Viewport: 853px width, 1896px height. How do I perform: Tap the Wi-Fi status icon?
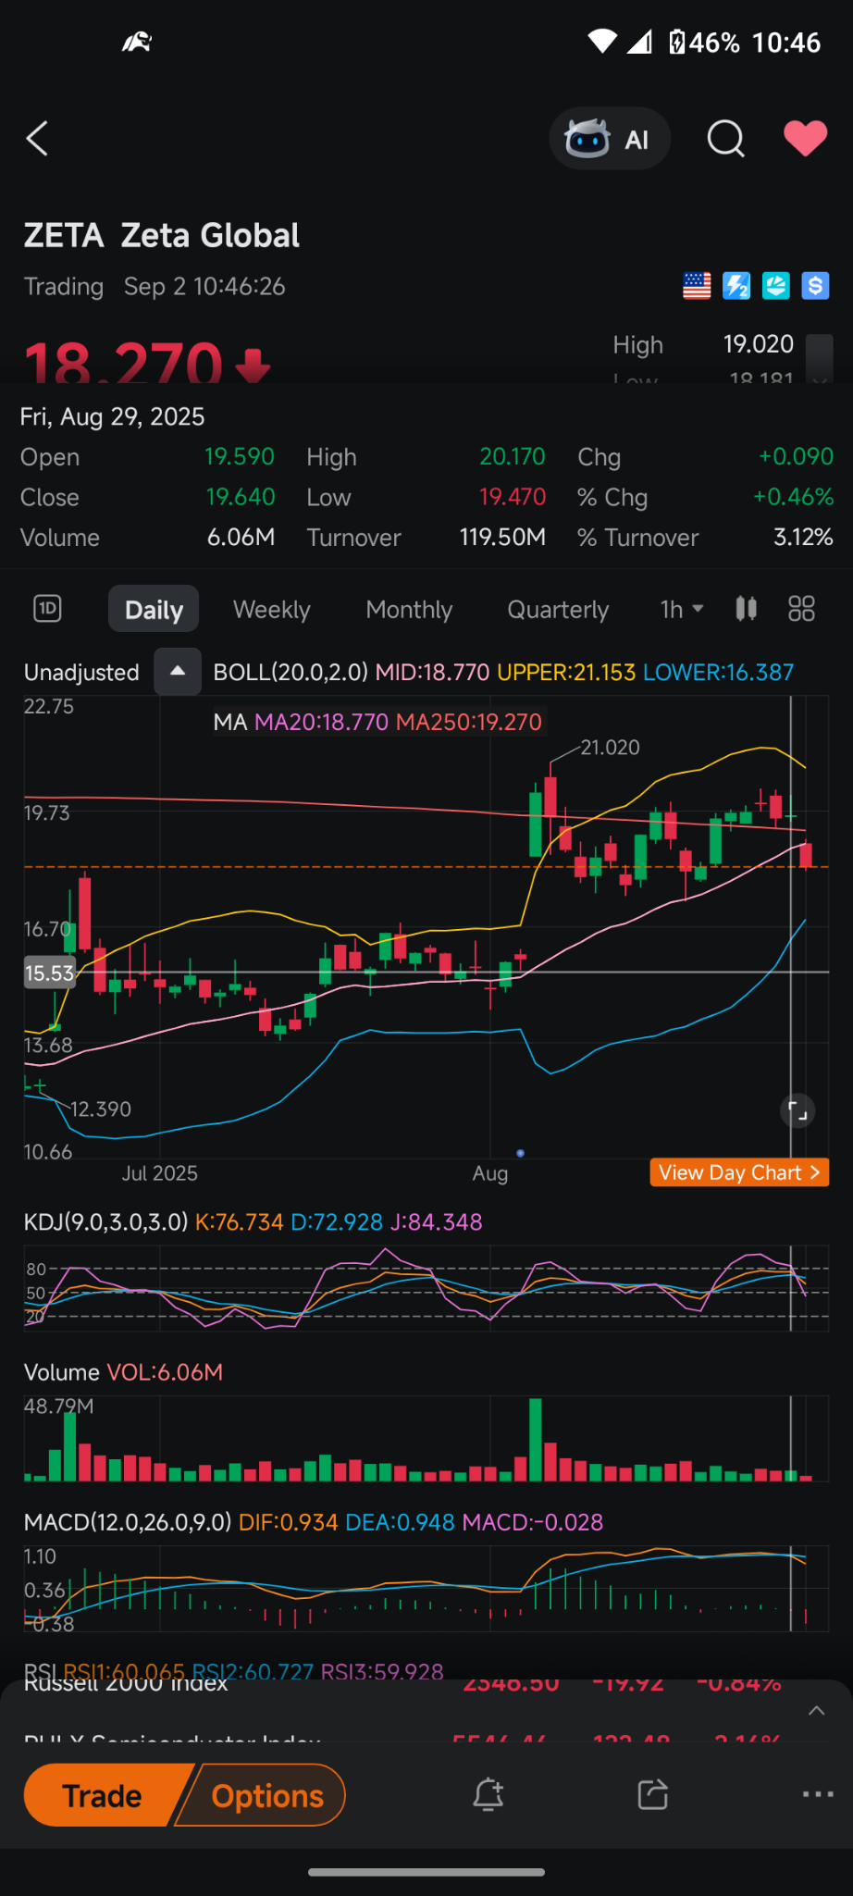click(x=602, y=42)
